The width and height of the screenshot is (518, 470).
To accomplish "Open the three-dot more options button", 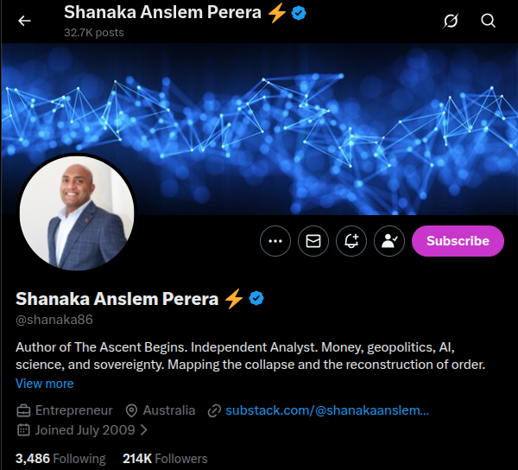I will tap(275, 241).
